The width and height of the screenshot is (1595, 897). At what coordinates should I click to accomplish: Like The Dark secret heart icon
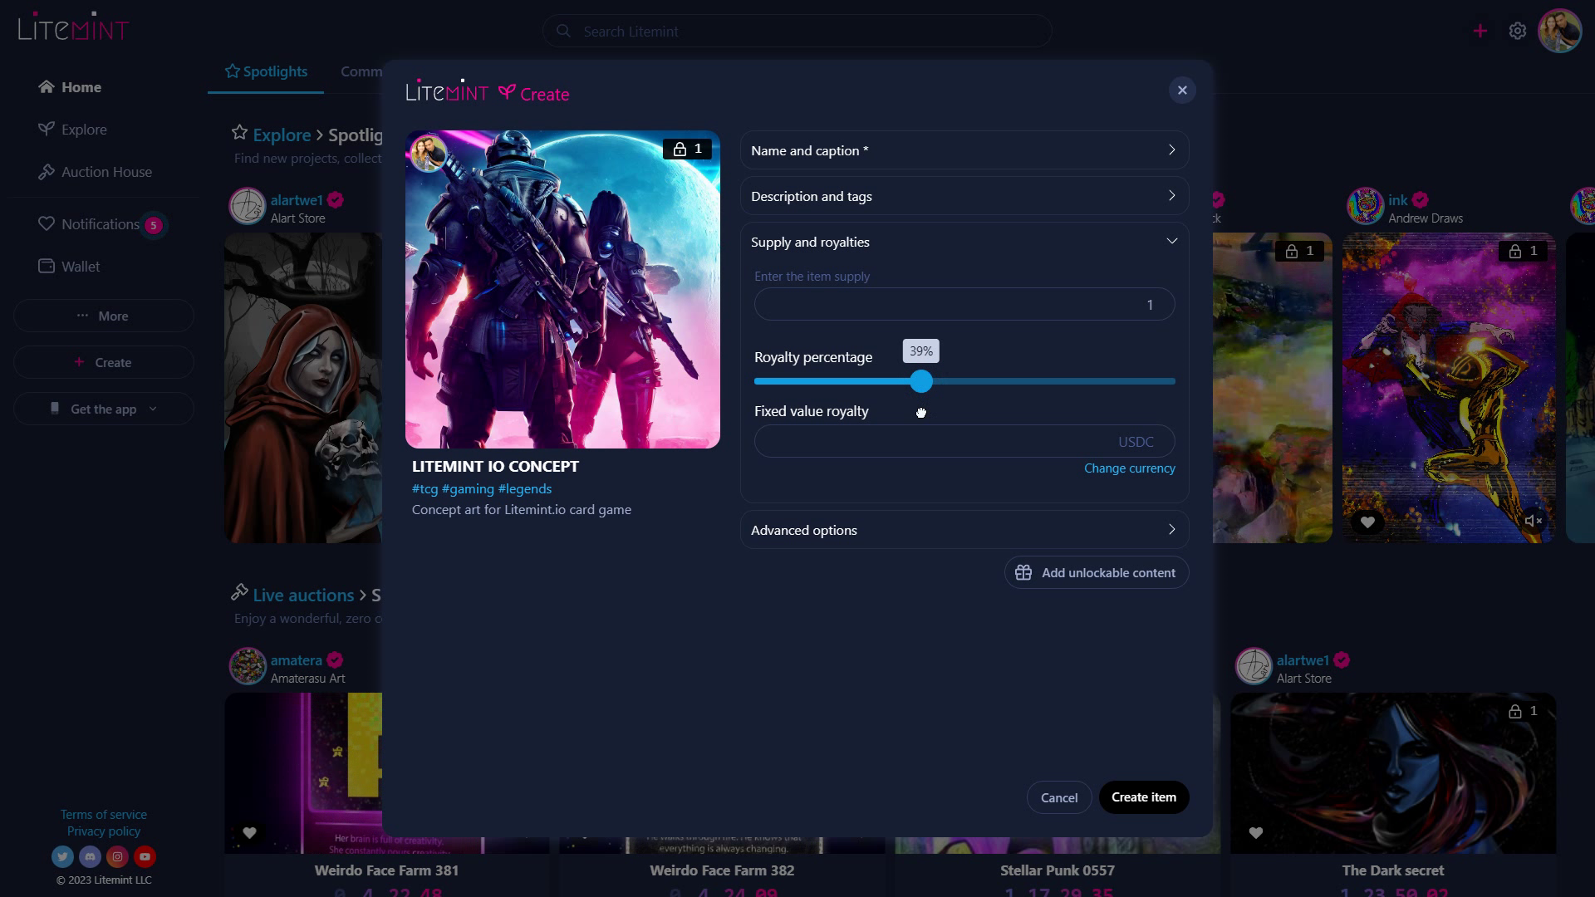[x=1255, y=832]
